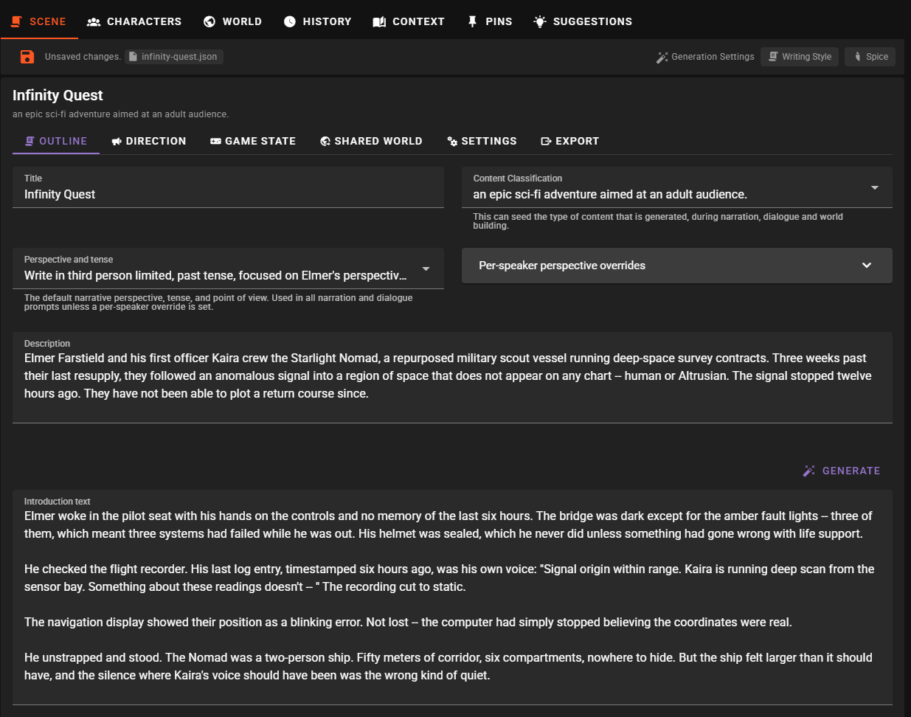Open the Shared World sub-tab

click(371, 141)
